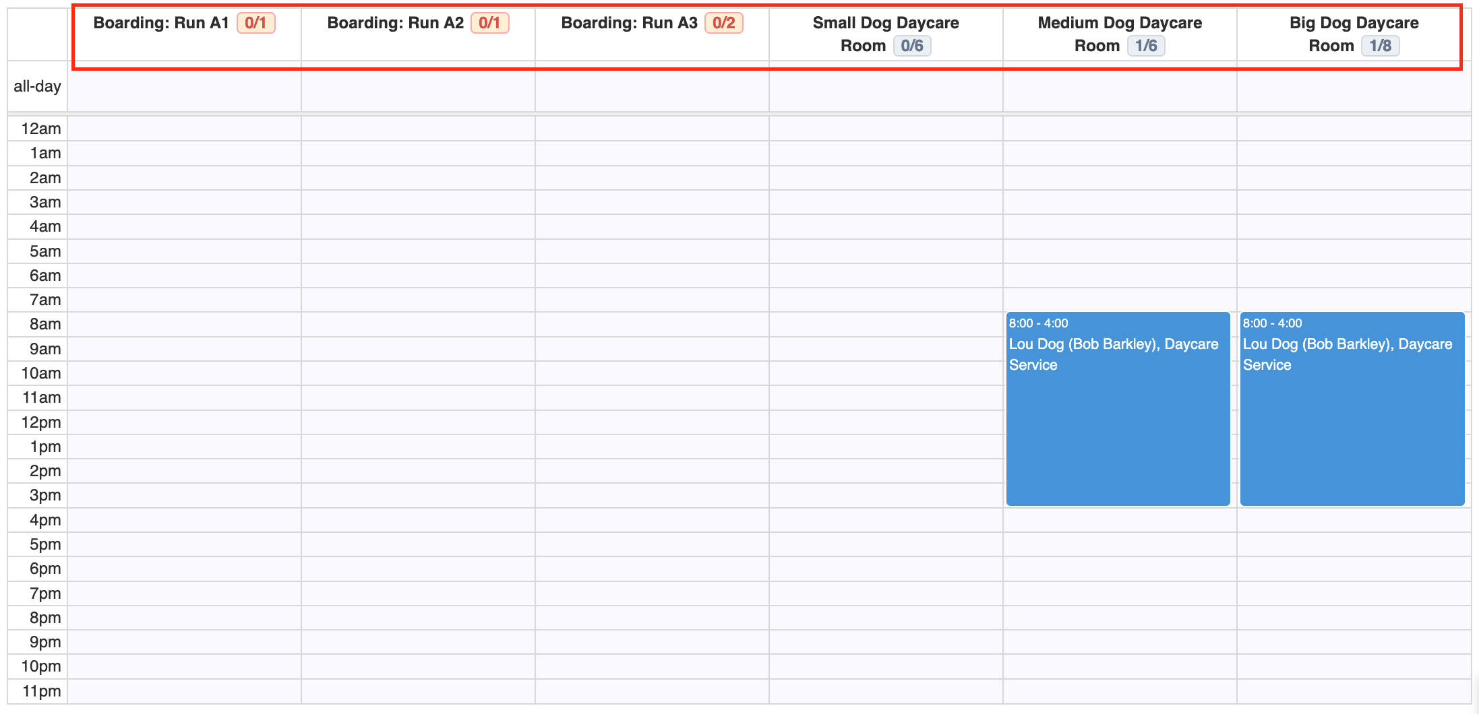Select the 8am slot in Small Dog Room
This screenshot has height=714, width=1479.
pos(886,324)
